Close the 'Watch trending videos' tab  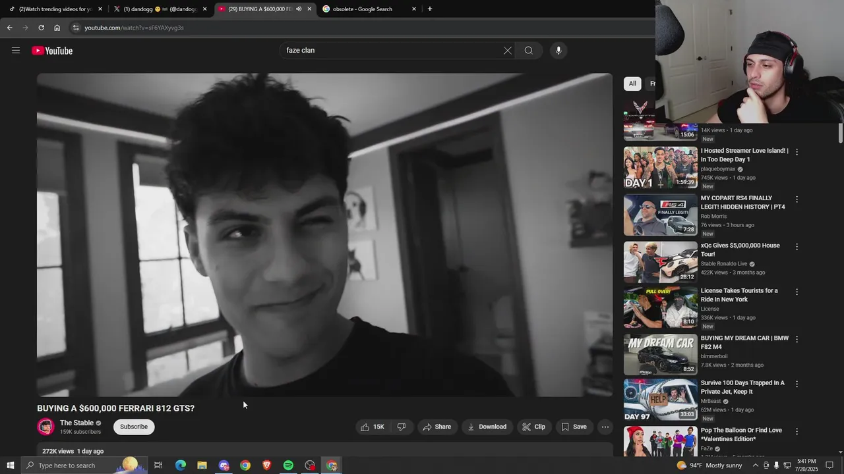click(100, 9)
